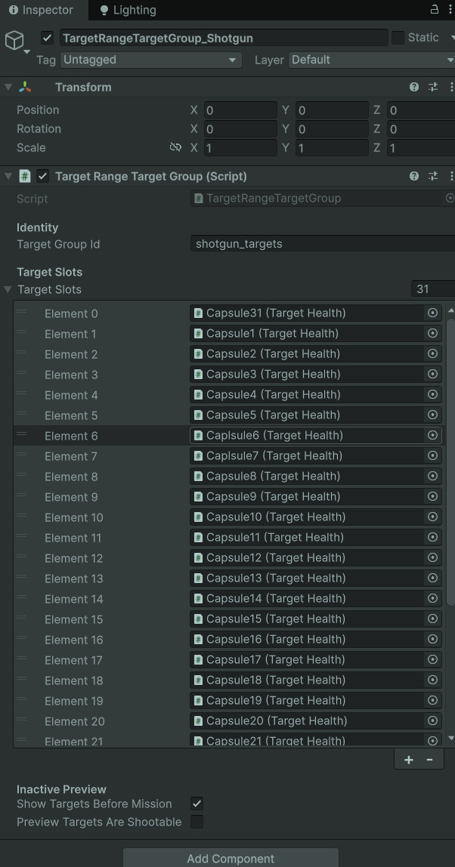Open object picker for Capsule5 slot
Image resolution: width=455 pixels, height=867 pixels.
click(433, 415)
